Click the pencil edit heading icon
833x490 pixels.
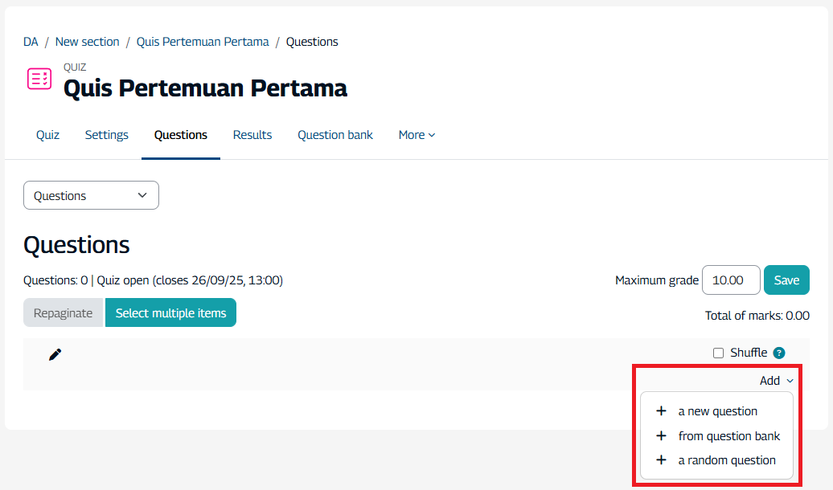pos(55,354)
